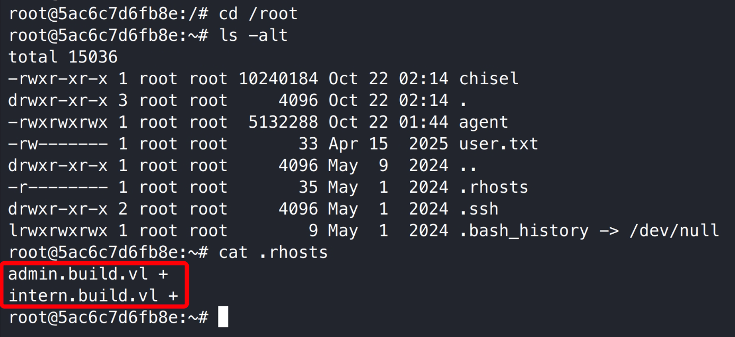Screen dimensions: 735x337
Task: Click the .ssh directory name
Action: (x=479, y=209)
